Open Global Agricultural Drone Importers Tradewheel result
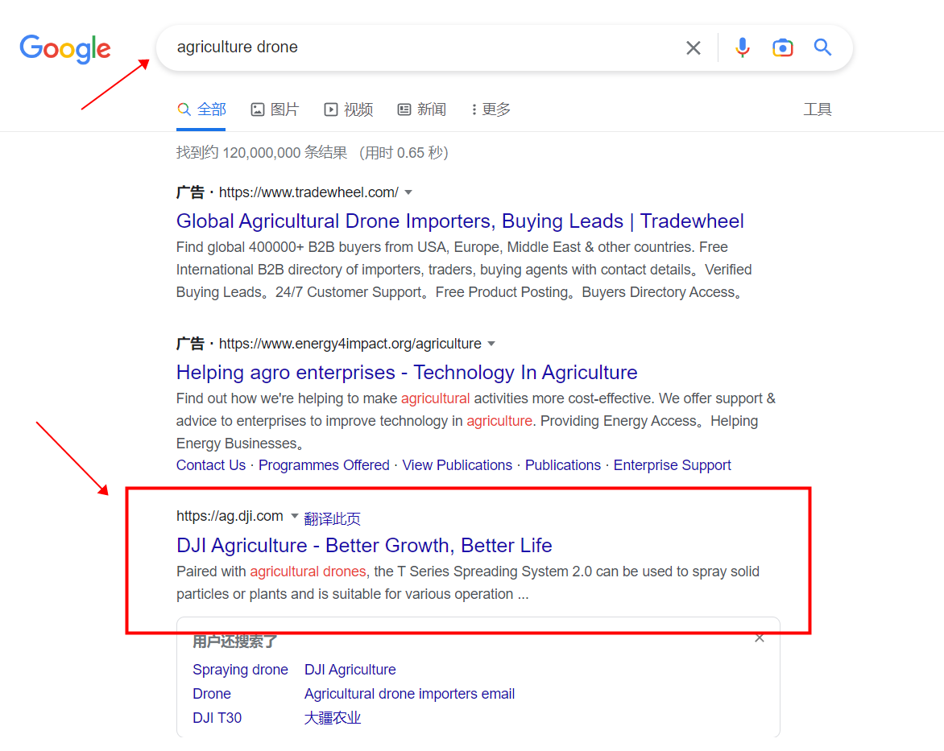Image resolution: width=944 pixels, height=751 pixels. pos(460,221)
